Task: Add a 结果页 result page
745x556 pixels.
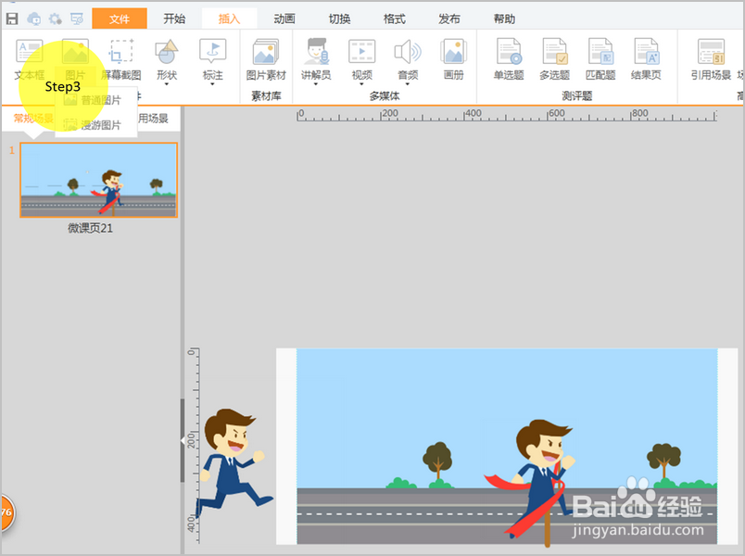Action: 646,60
